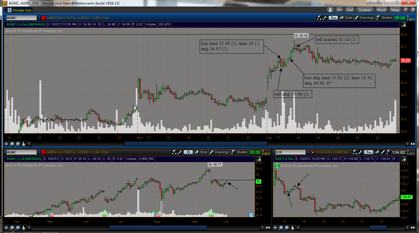Open the Grid layout button

(x=350, y=10)
